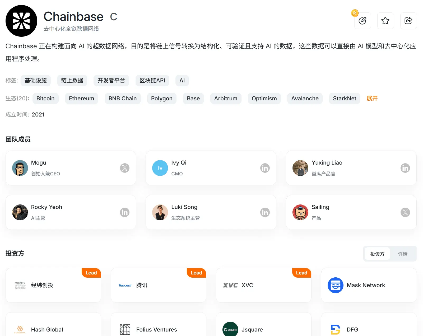Open Luki Song's LinkedIn icon
423x336 pixels.
[265, 212]
